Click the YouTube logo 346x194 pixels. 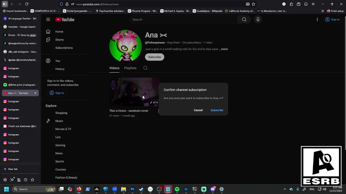tap(65, 19)
